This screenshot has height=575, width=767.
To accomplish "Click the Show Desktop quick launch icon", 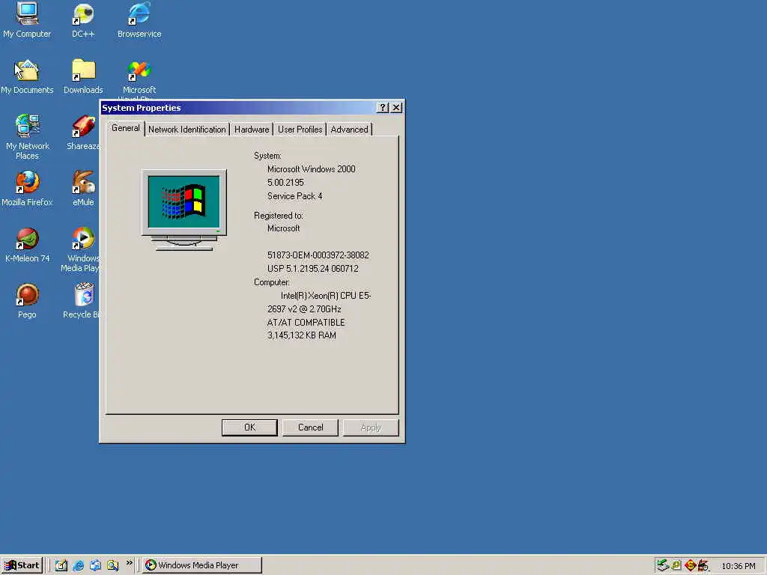I will 61,565.
